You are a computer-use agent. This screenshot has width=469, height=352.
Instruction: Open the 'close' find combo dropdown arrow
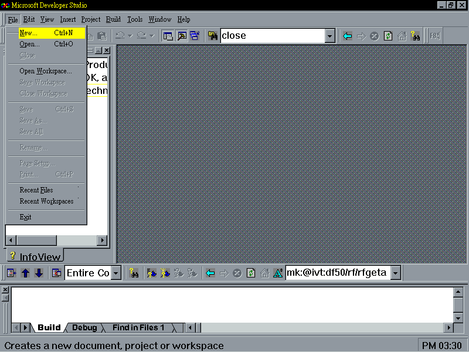(x=329, y=36)
